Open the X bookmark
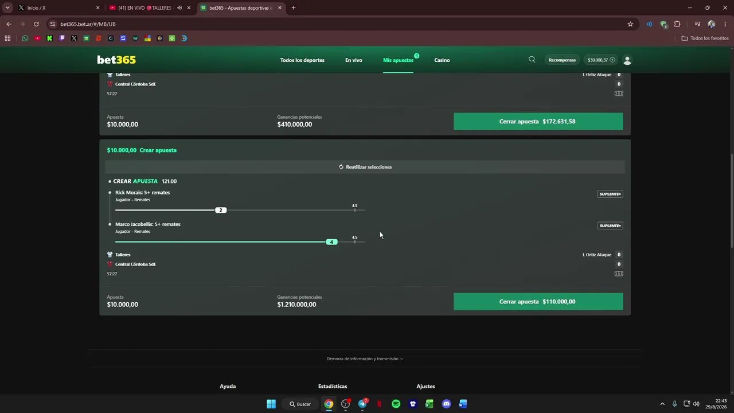 coord(74,38)
